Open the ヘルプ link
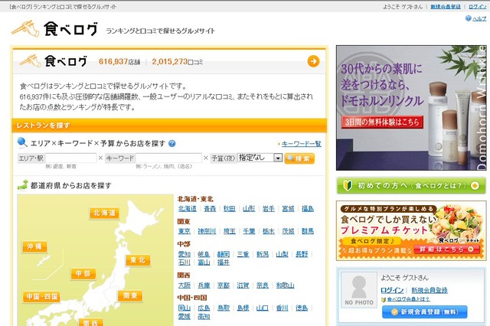Viewport: 490px width, 326px height. [x=479, y=18]
